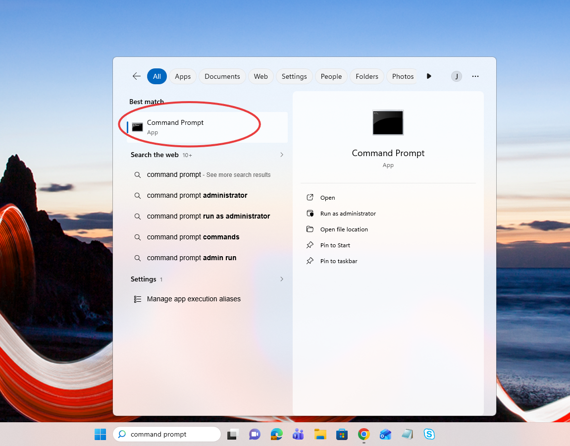Click the Search the web heading
The image size is (570, 446).
(x=155, y=155)
